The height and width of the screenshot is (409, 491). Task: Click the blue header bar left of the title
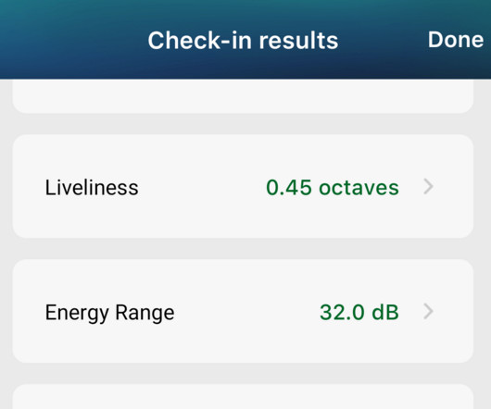pos(73,40)
